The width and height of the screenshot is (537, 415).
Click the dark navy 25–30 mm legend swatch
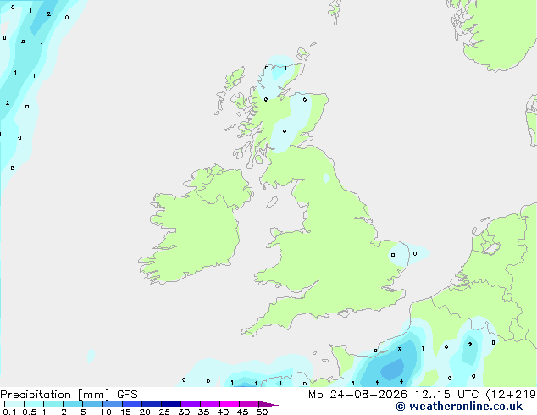pyautogui.click(x=171, y=404)
